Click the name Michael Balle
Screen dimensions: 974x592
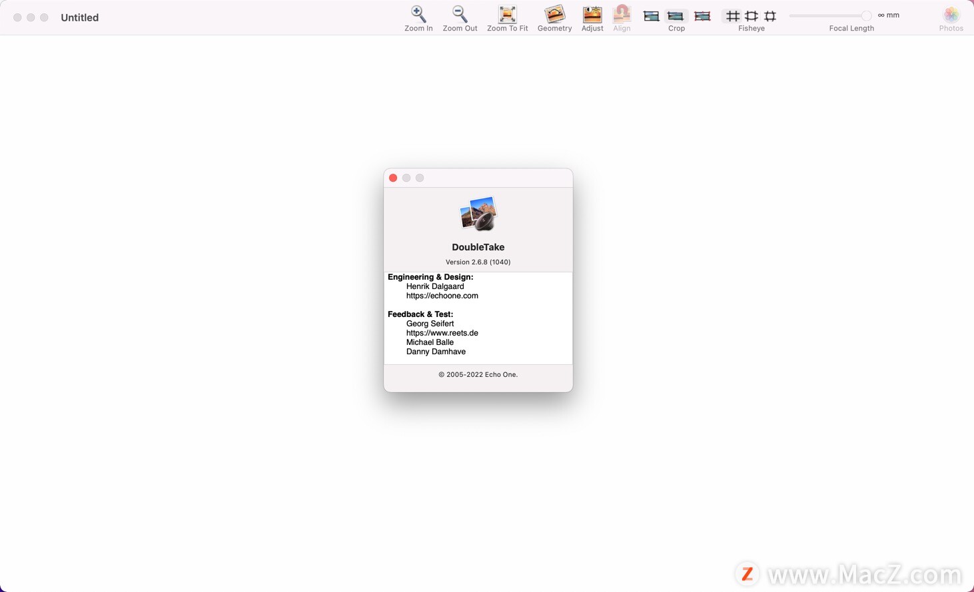point(430,342)
